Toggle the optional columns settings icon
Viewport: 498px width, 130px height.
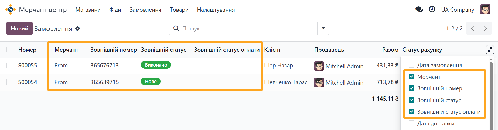point(490,50)
